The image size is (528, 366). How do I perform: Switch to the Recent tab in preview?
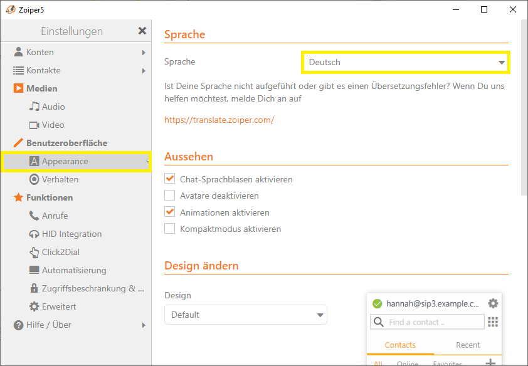(x=468, y=345)
